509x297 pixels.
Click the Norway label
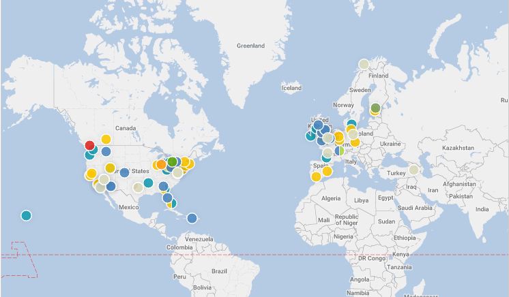tap(343, 105)
